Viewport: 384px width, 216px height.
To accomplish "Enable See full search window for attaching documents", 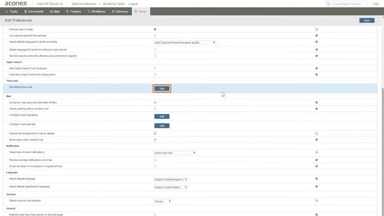I will pos(155,56).
